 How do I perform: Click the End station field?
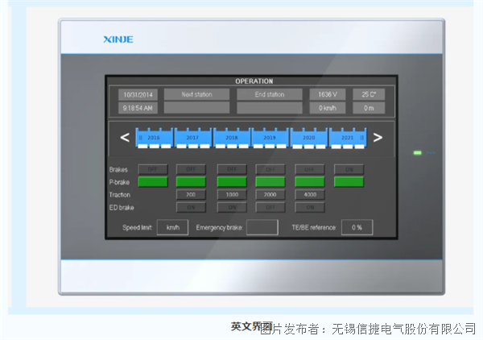click(270, 94)
